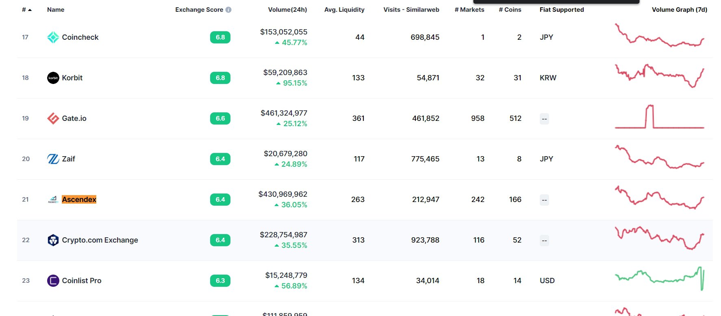The width and height of the screenshot is (721, 316).
Task: Click Crypto.com visits value 923,788
Action: pyautogui.click(x=425, y=240)
